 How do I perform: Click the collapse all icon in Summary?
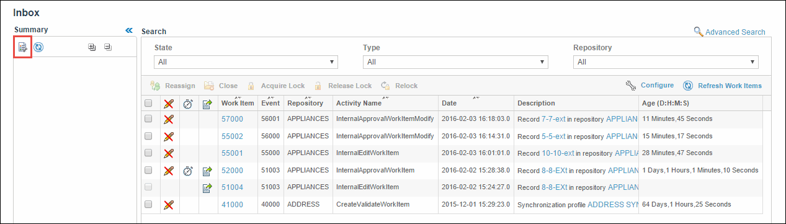point(107,47)
